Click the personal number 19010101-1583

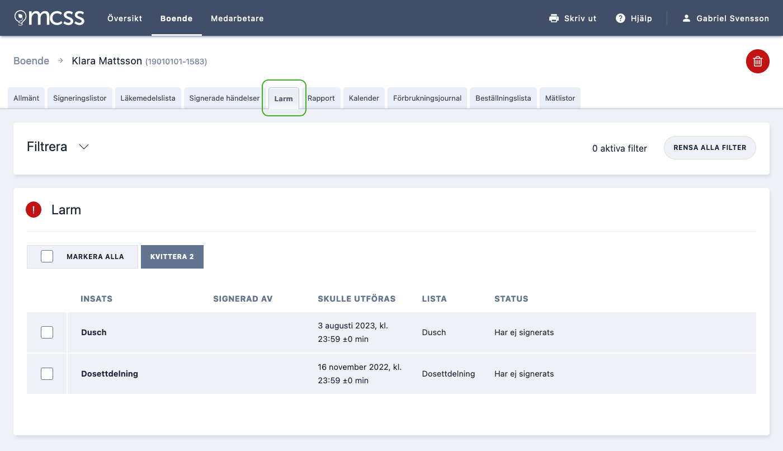pyautogui.click(x=176, y=62)
